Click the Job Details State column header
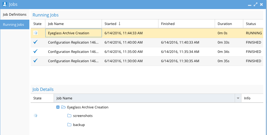This screenshot has height=135, width=267. [42, 98]
